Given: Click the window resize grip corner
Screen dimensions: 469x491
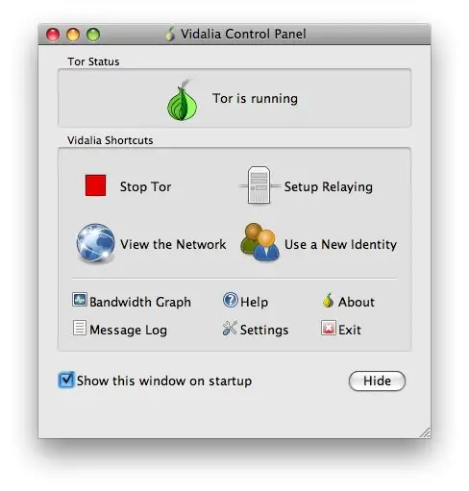Looking at the screenshot, I should (x=425, y=432).
